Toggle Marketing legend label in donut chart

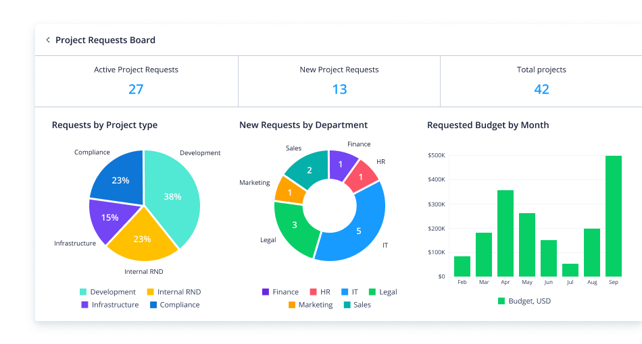tap(316, 305)
